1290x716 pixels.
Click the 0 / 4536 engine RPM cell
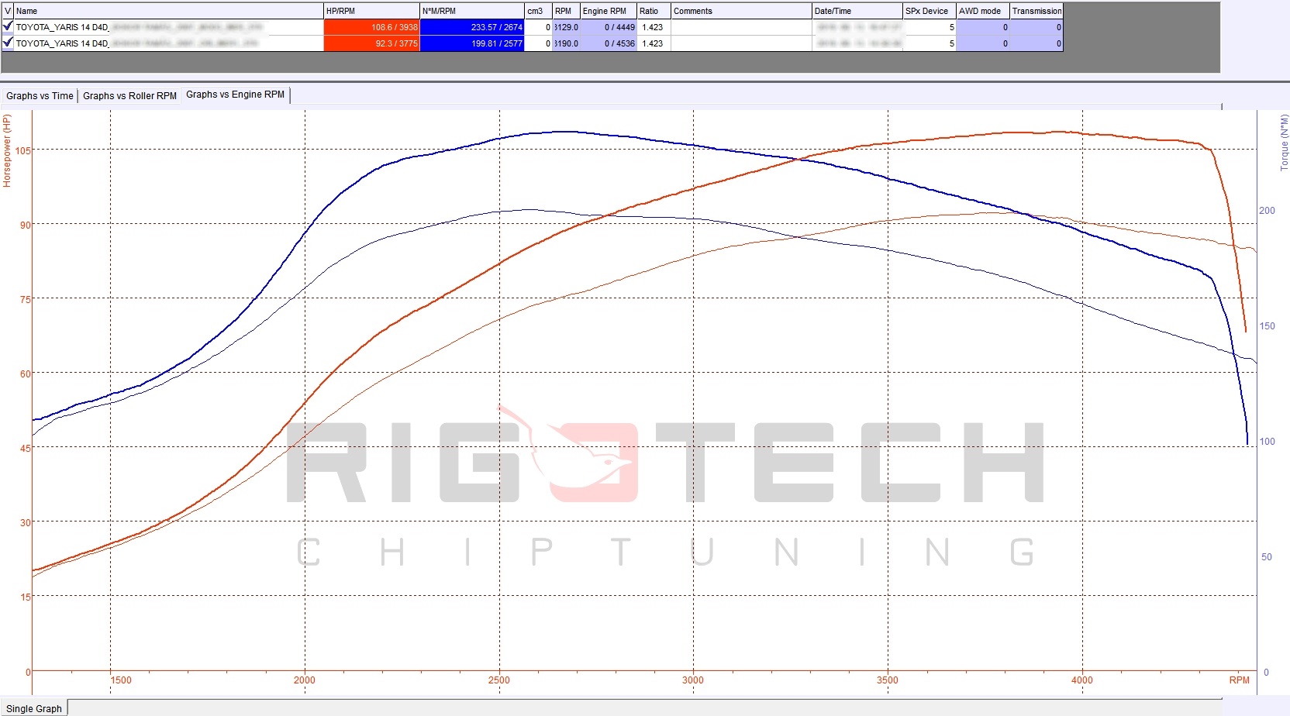coord(609,43)
